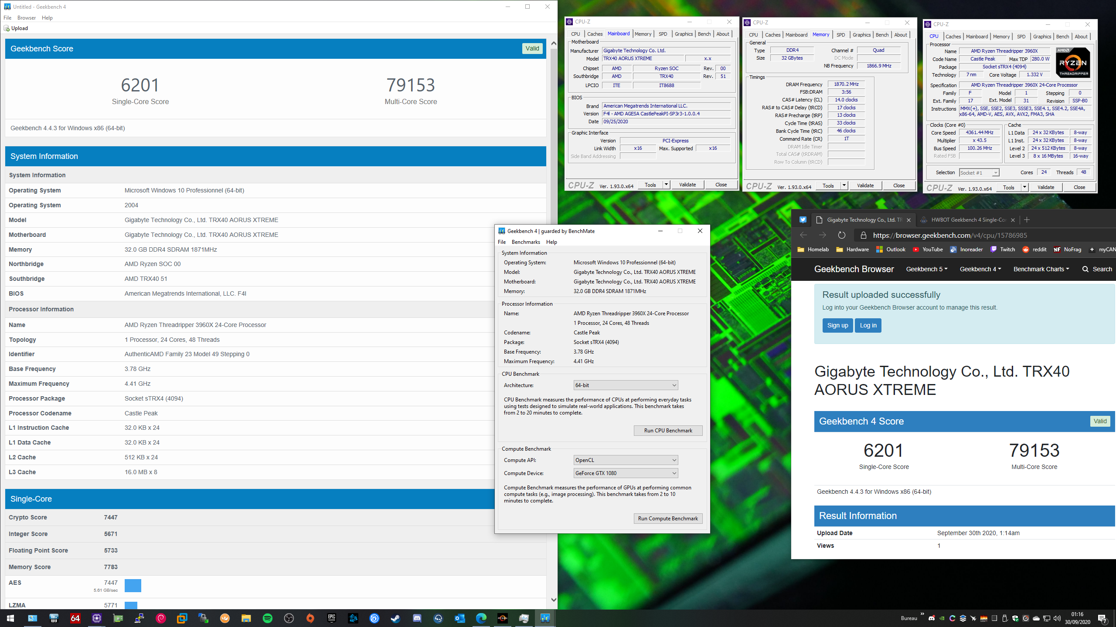The width and height of the screenshot is (1116, 627).
Task: Open the Twitch bookmark
Action: [1003, 249]
